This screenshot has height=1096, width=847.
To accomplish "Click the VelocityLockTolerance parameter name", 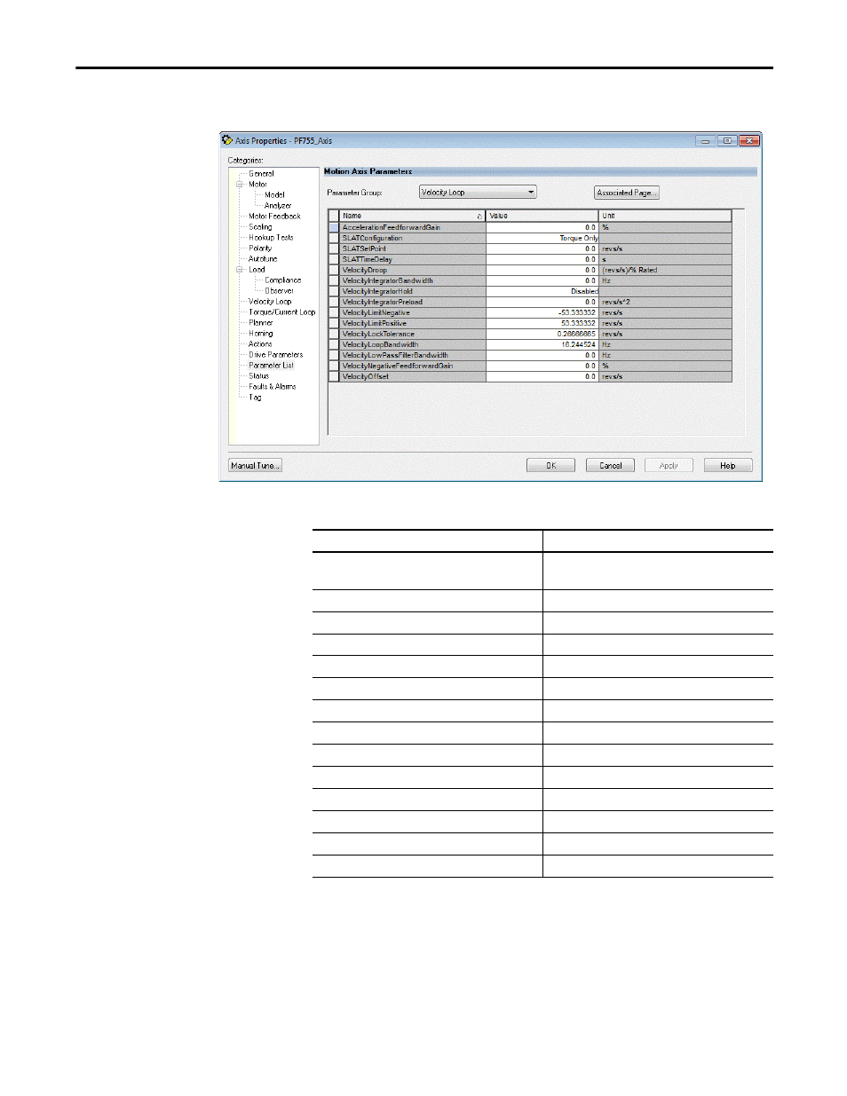I will point(378,334).
